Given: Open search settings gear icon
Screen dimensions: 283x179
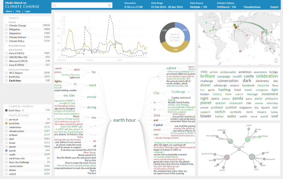Looking at the screenshot, I should (109, 5).
